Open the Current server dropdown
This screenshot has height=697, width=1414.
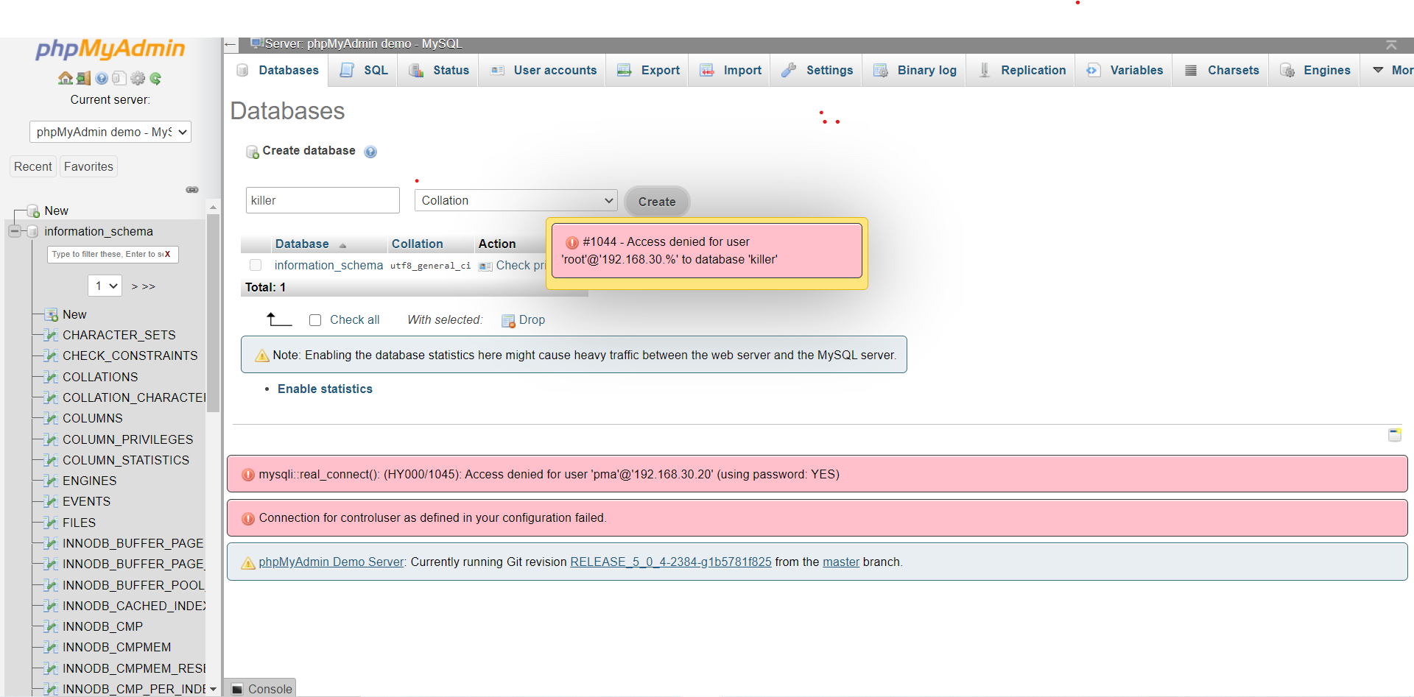[110, 132]
